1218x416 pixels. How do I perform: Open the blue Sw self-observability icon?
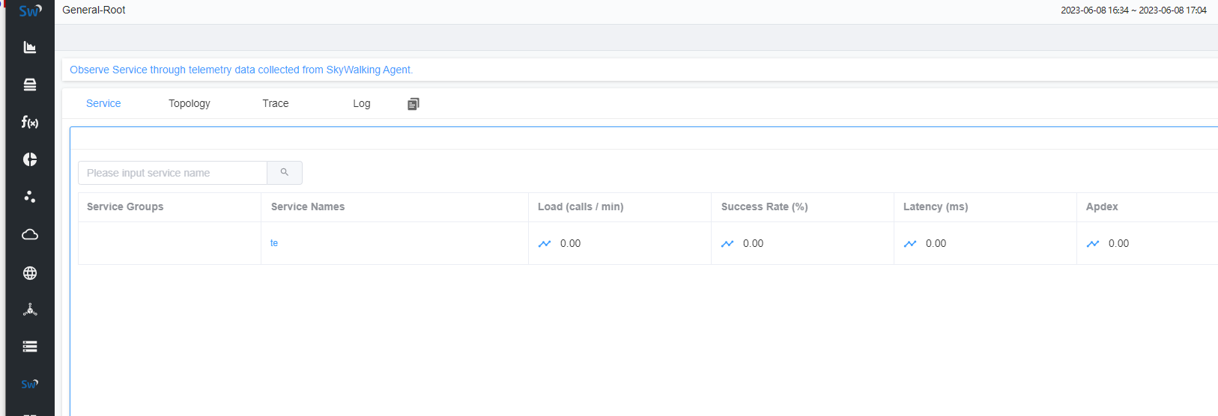(x=30, y=384)
